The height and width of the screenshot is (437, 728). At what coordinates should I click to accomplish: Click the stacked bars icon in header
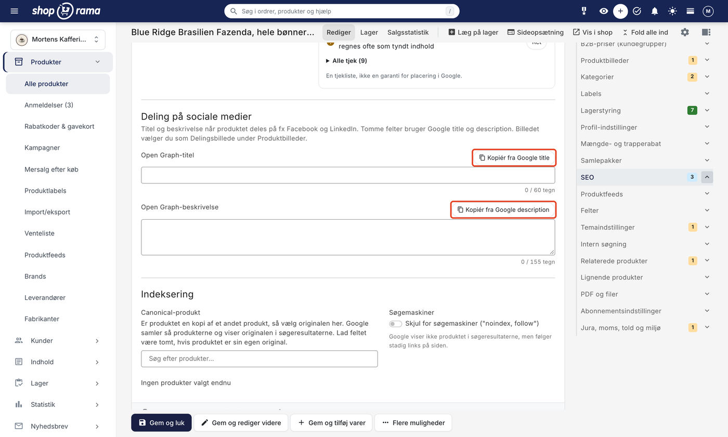point(691,11)
